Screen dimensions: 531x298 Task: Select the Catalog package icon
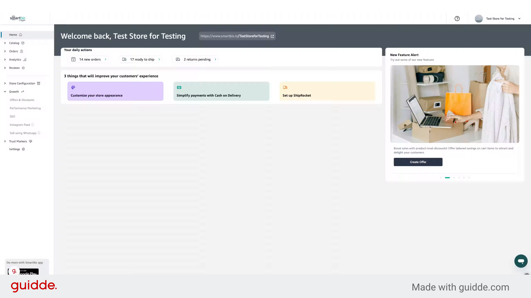point(23,43)
